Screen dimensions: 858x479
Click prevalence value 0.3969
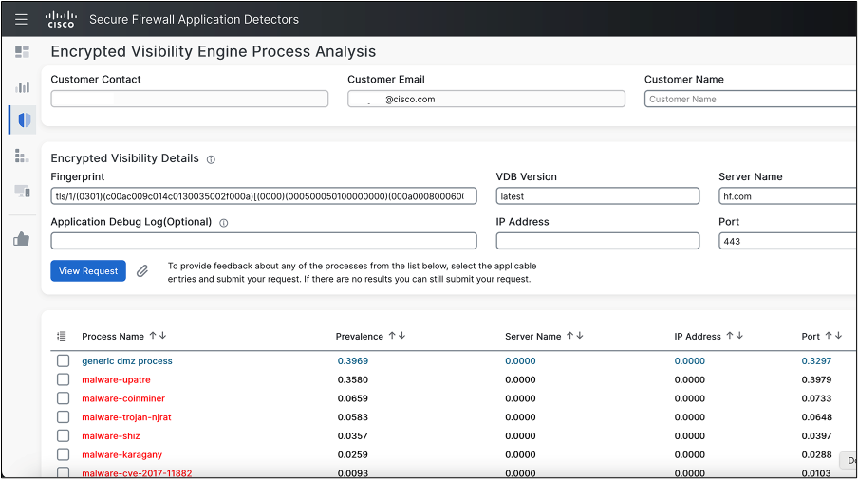click(x=353, y=360)
